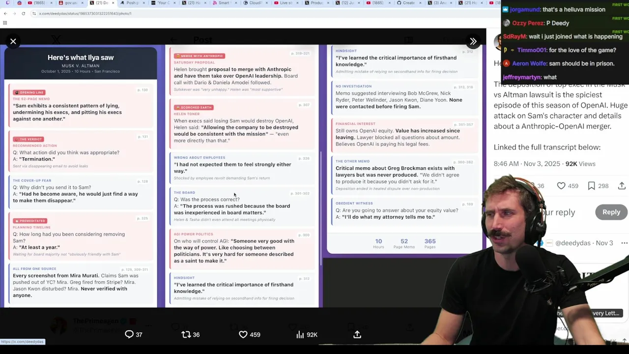
Task: Click the browser address bar URL
Action: pyautogui.click(x=85, y=13)
